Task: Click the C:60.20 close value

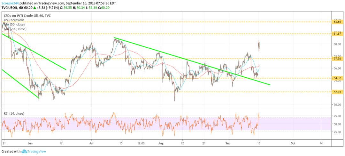Action: (104, 8)
